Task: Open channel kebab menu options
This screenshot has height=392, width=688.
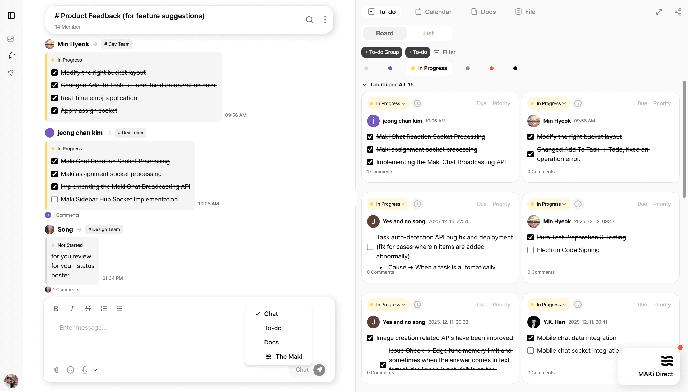Action: pos(325,19)
